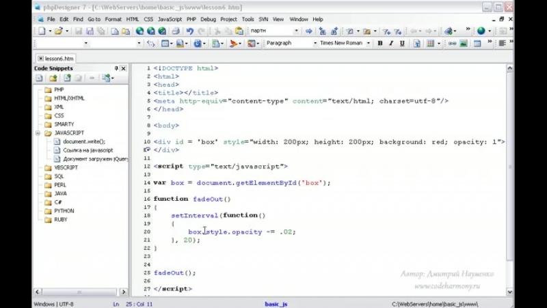Screen dimensions: 547x308
Task: Open the File menu
Action: [51, 19]
